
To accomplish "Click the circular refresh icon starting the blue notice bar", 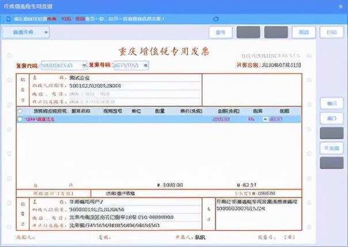I will pyautogui.click(x=9, y=19).
